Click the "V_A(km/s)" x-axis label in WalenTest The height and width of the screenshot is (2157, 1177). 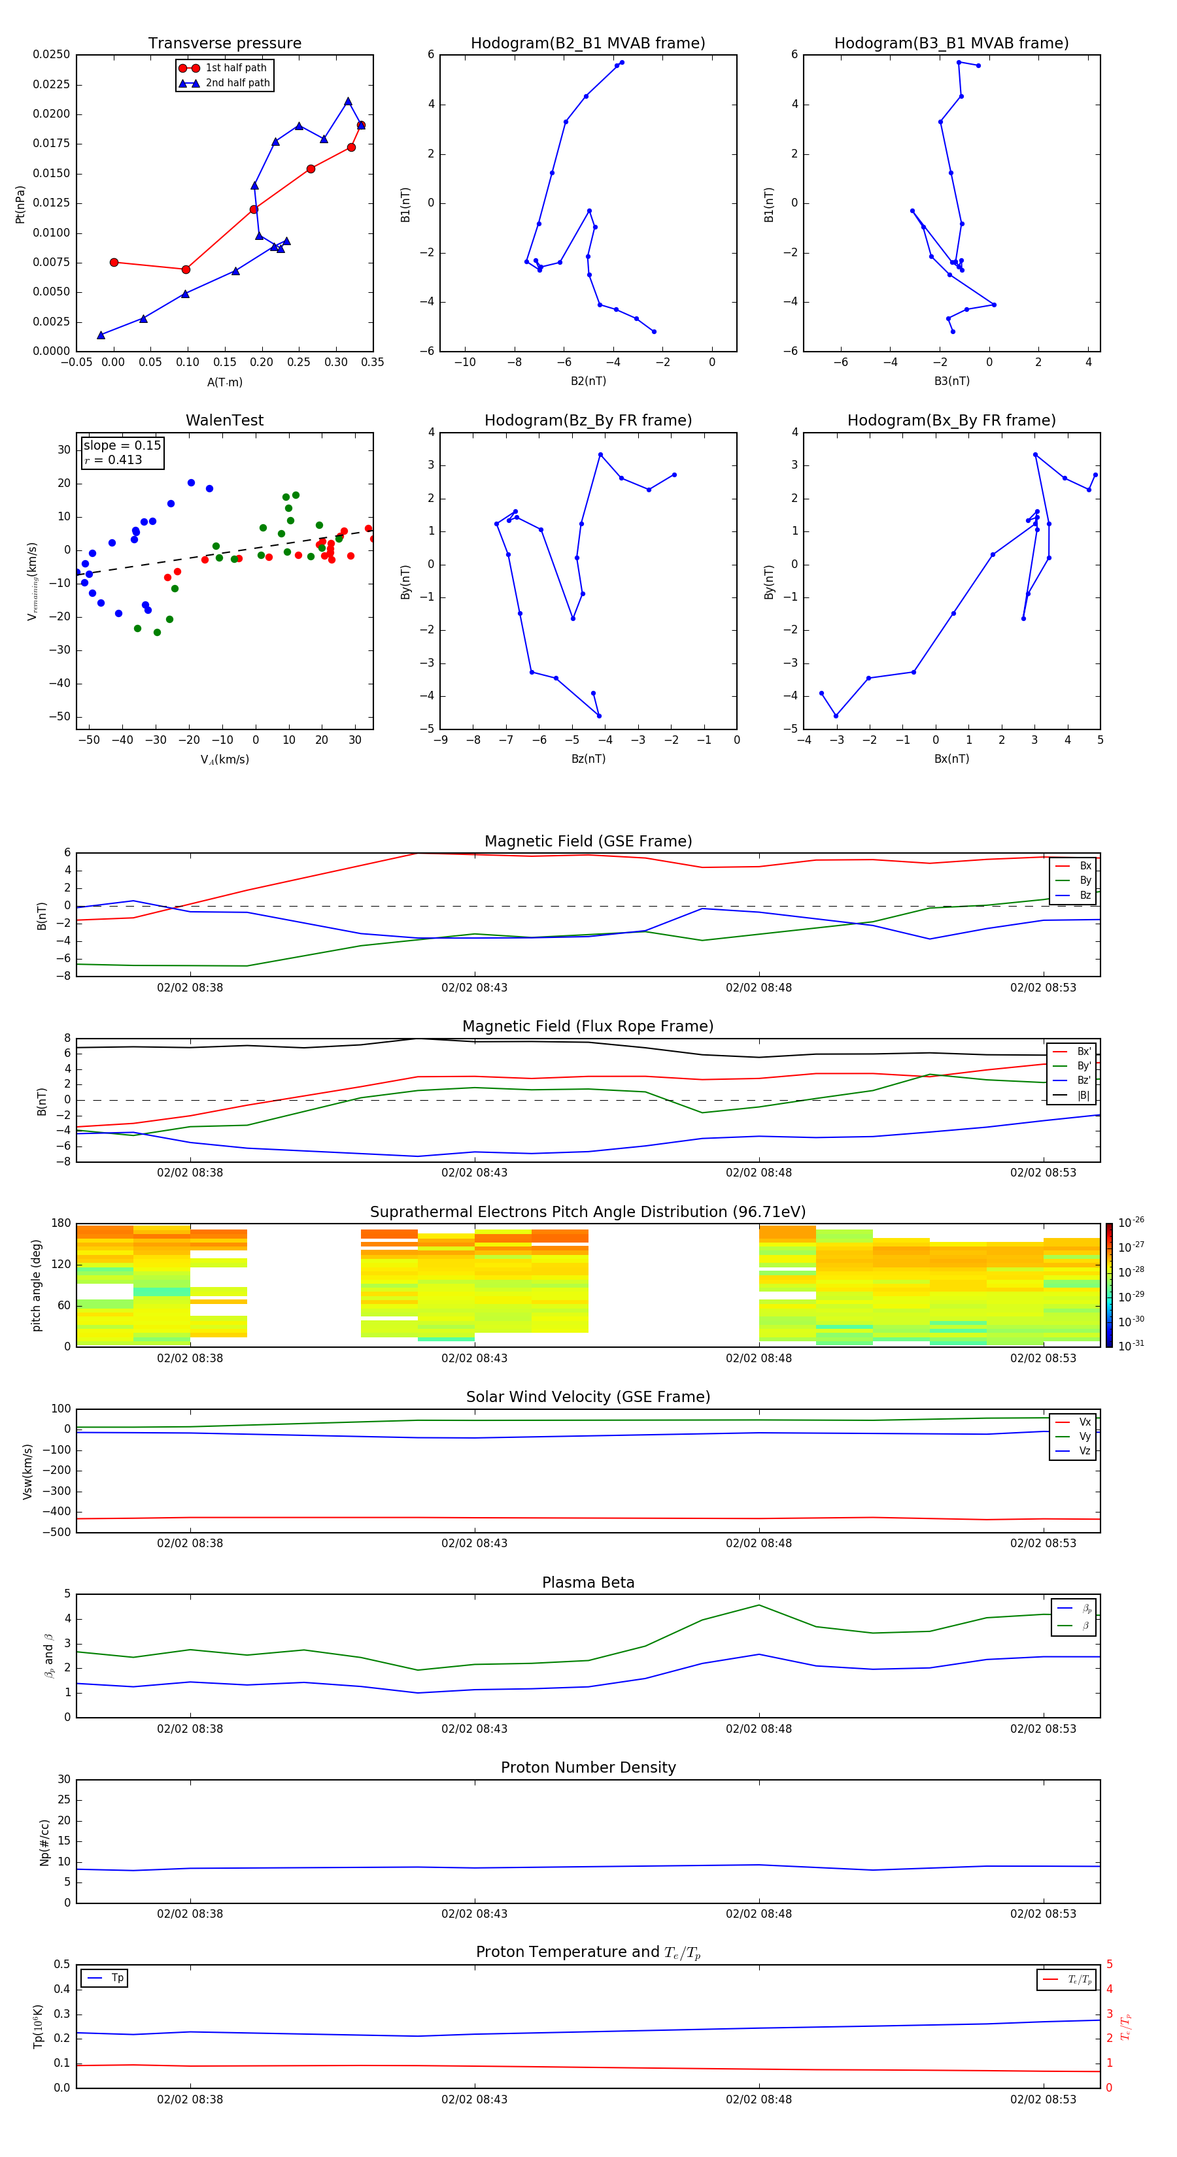[224, 760]
